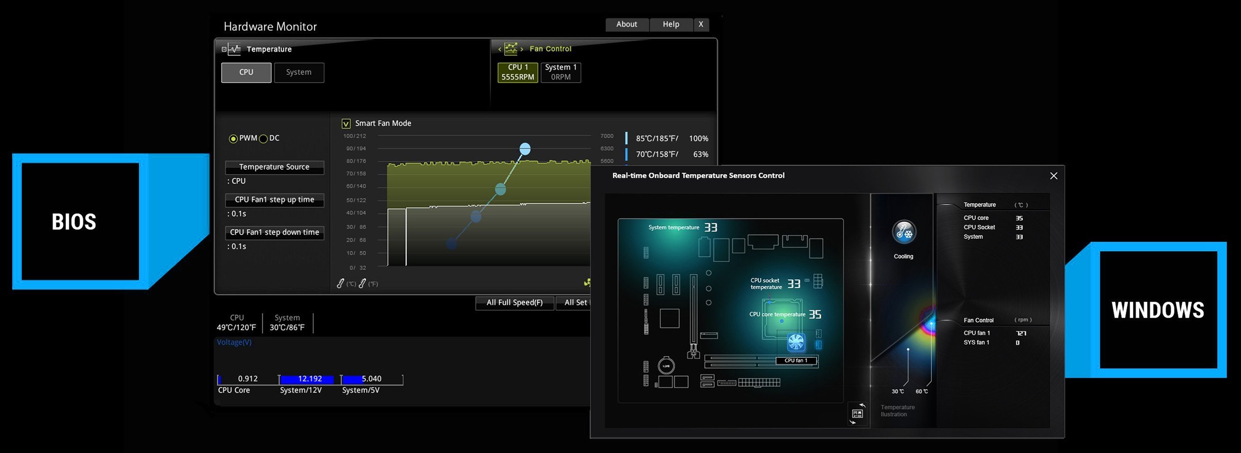Click the top fan curve point at 85°C

(525, 149)
